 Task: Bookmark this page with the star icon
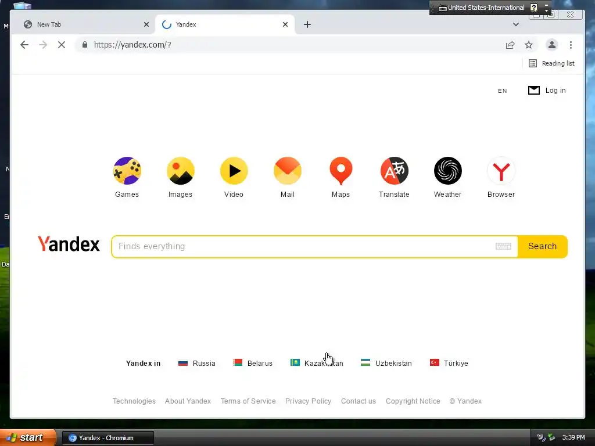[529, 45]
